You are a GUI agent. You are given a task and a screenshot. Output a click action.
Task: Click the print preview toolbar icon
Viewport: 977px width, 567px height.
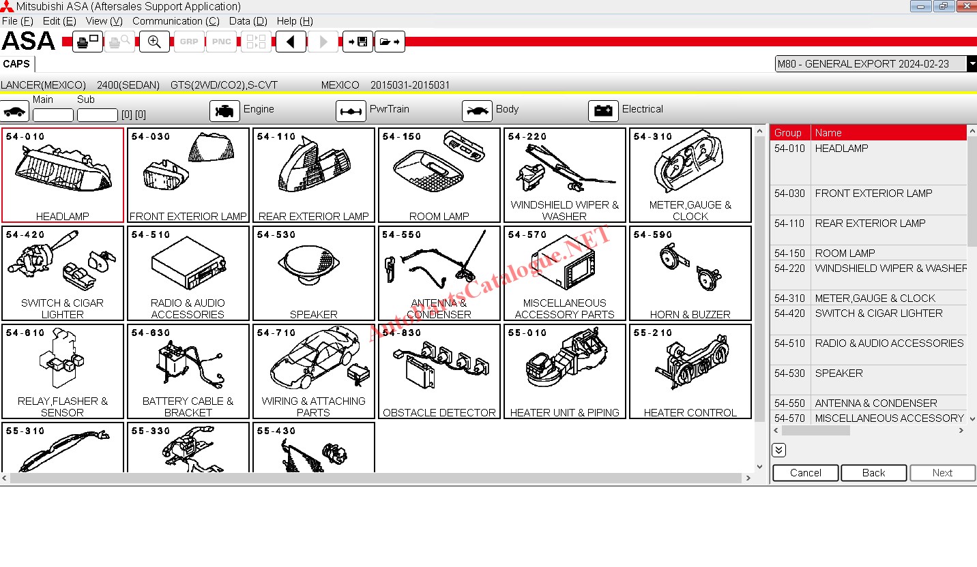click(120, 42)
